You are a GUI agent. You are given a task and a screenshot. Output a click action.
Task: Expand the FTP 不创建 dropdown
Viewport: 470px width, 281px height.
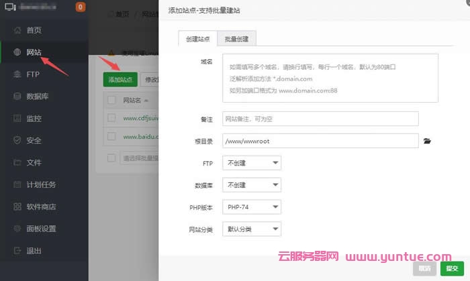click(x=252, y=163)
